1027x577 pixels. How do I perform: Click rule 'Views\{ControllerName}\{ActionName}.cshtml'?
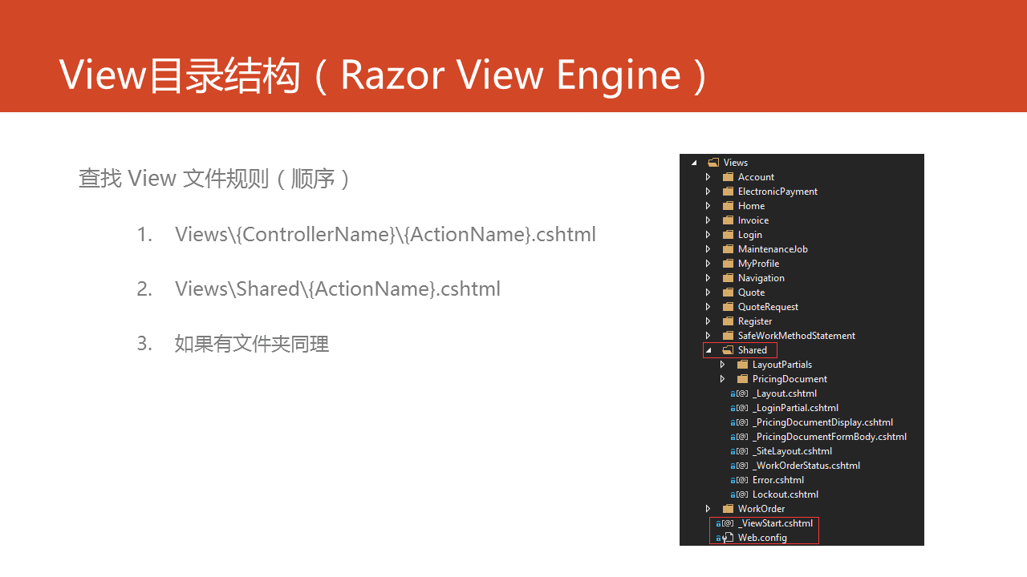click(x=385, y=235)
